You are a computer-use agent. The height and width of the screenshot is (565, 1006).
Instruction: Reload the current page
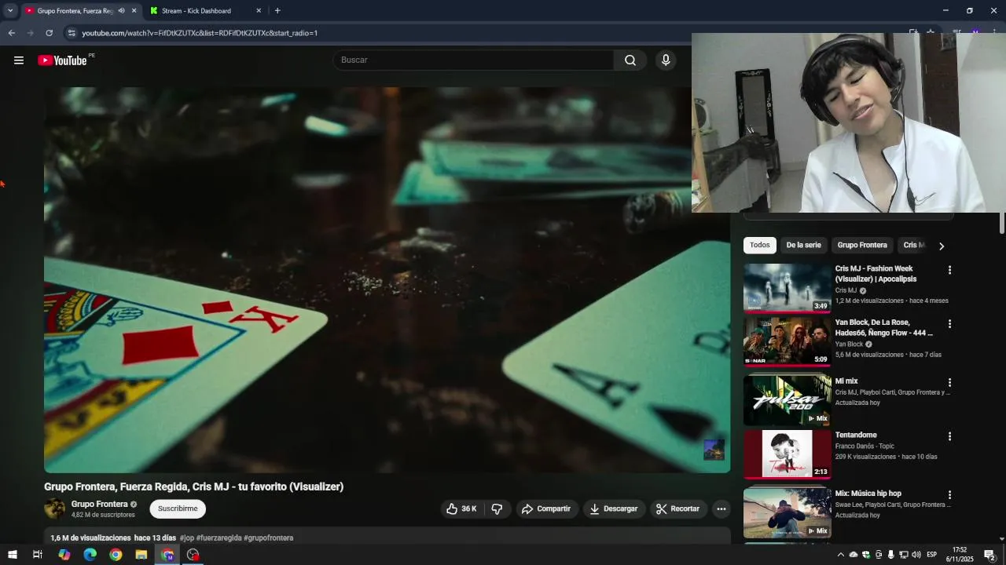[49, 33]
